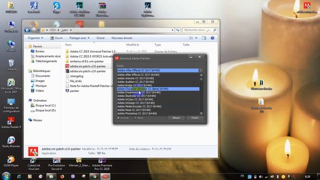Image resolution: width=320 pixels, height=180 pixels.
Task: Open the Partager avec dropdown menu
Action: click(79, 38)
